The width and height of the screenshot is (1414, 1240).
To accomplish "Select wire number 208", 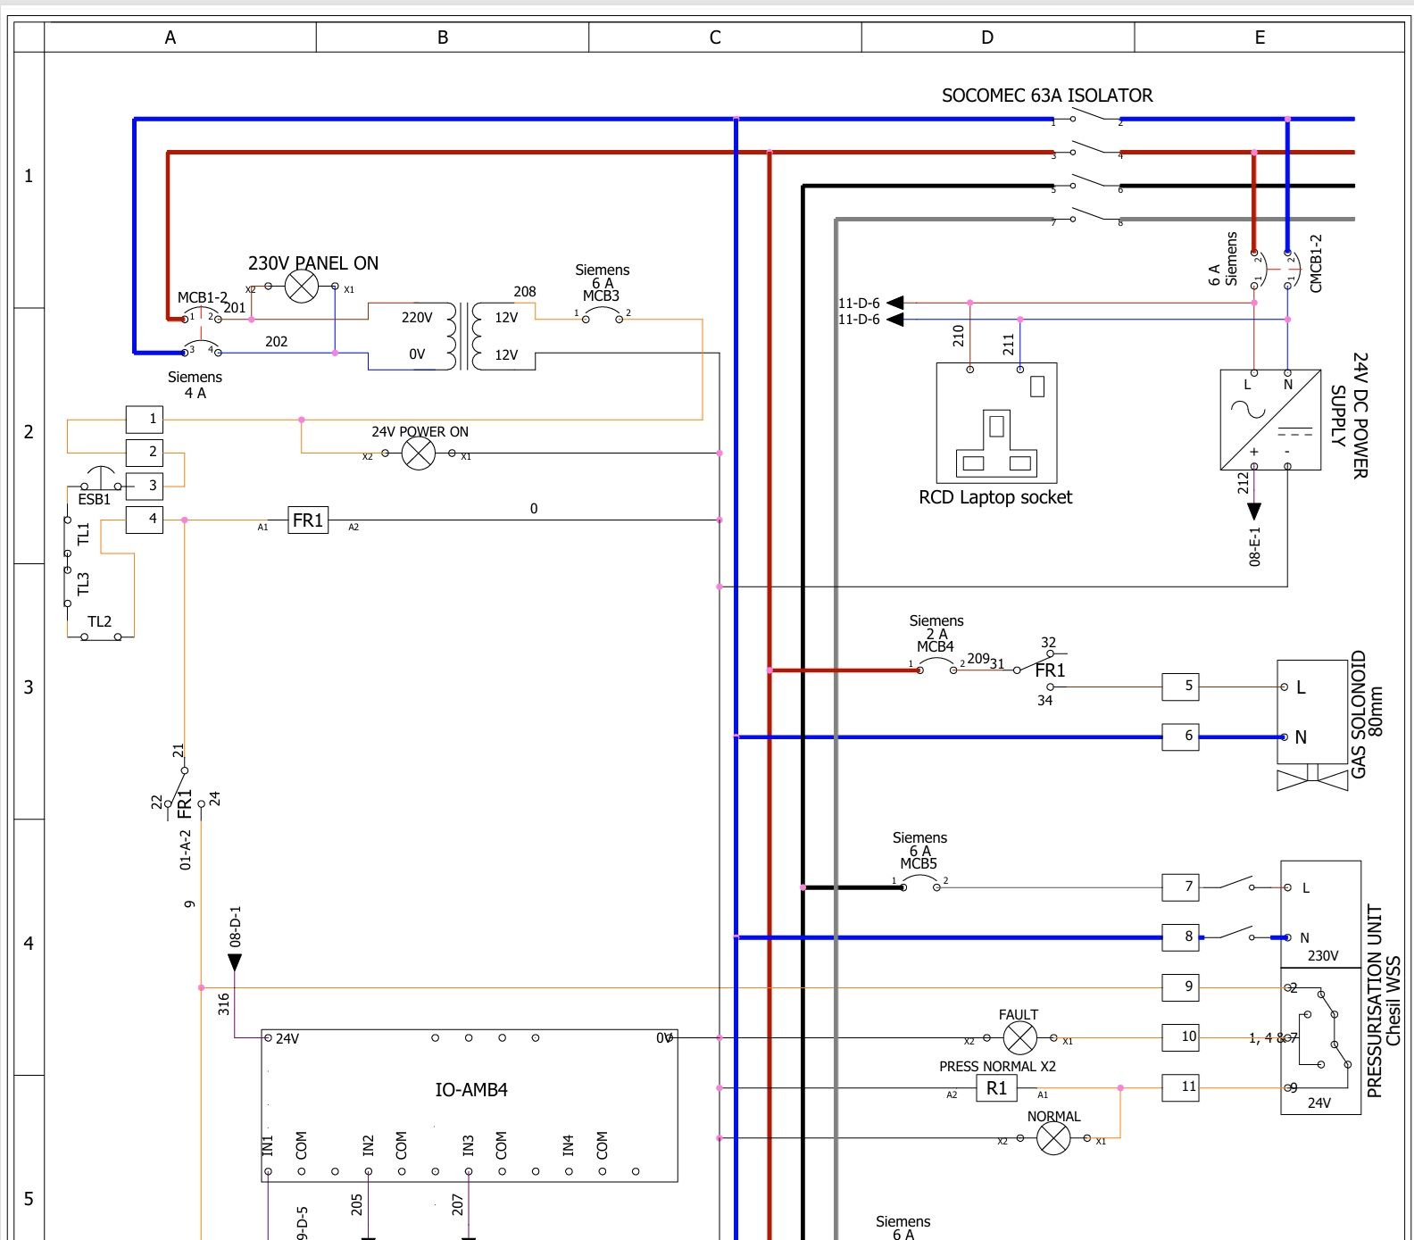I will (x=525, y=291).
